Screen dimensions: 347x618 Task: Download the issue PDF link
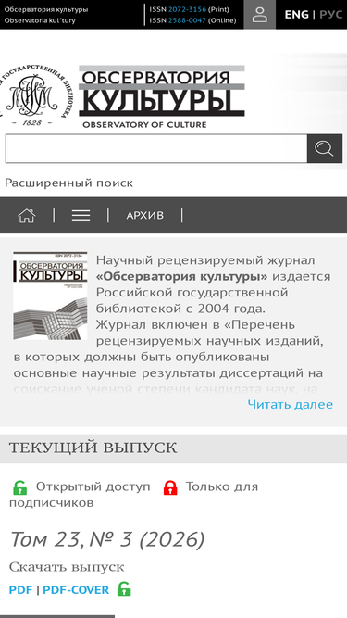tap(20, 590)
